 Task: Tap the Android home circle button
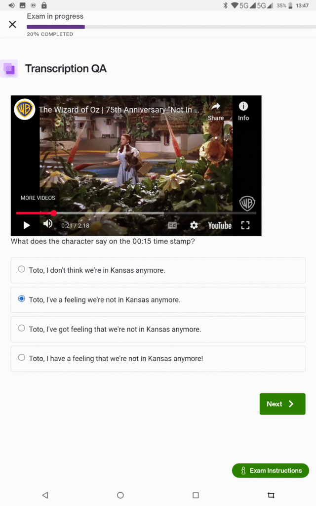coord(120,495)
